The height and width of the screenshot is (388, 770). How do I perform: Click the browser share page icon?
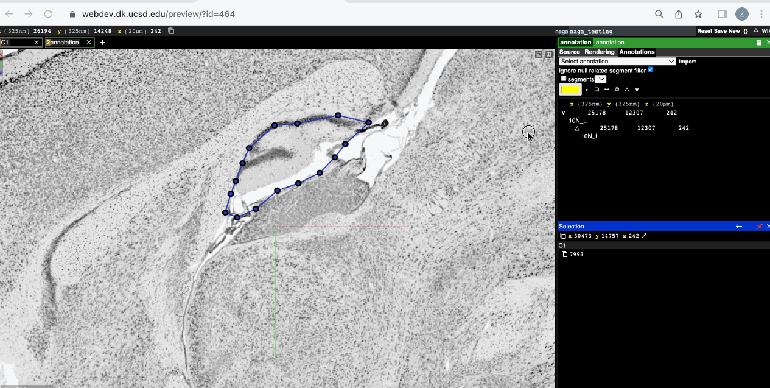pos(679,14)
